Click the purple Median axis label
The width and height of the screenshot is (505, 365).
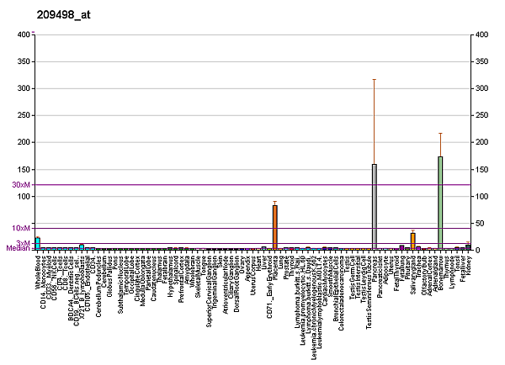click(17, 249)
